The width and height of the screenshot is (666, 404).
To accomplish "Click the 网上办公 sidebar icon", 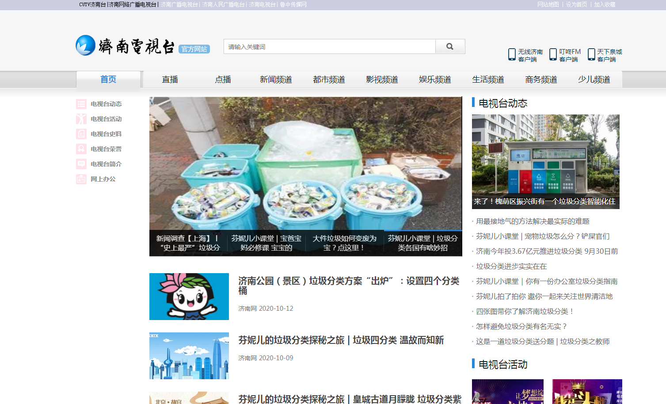I will pyautogui.click(x=81, y=179).
